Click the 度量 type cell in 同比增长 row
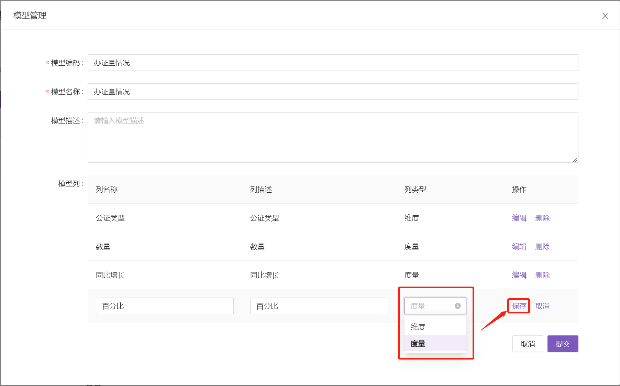Viewport: 620px width, 386px height. coord(412,275)
